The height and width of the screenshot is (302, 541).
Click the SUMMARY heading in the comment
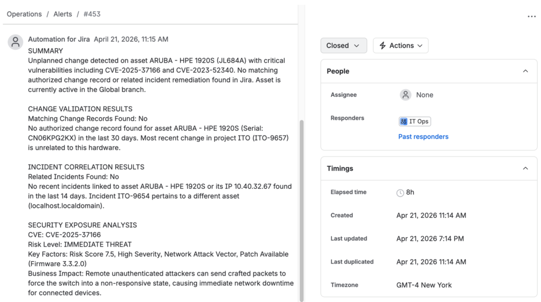pos(45,51)
